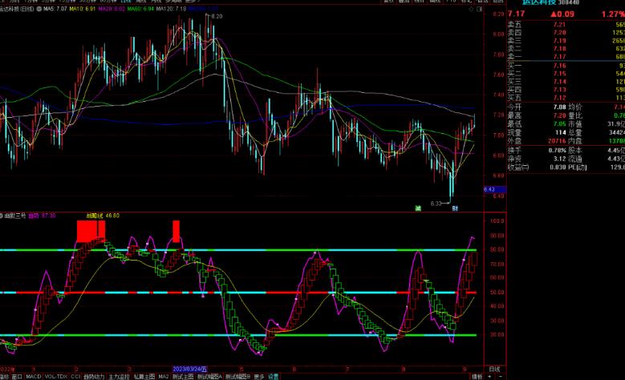Select the 卖三 ask row at 7.19

(x=566, y=41)
